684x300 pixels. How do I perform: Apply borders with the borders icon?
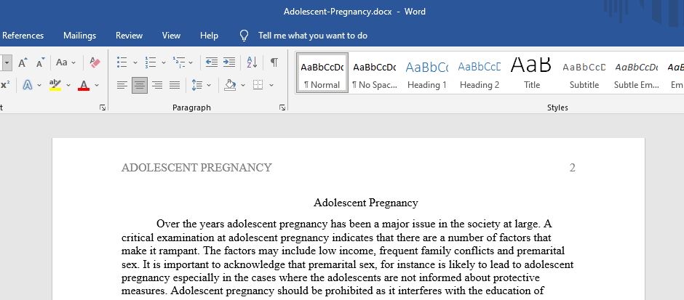pos(258,85)
